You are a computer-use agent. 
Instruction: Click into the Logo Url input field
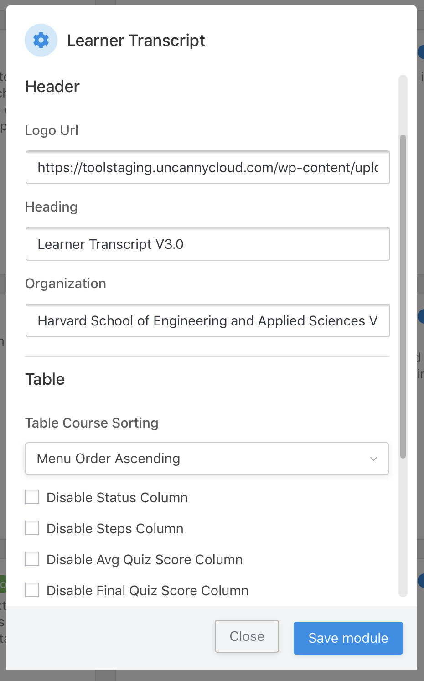[x=207, y=168]
